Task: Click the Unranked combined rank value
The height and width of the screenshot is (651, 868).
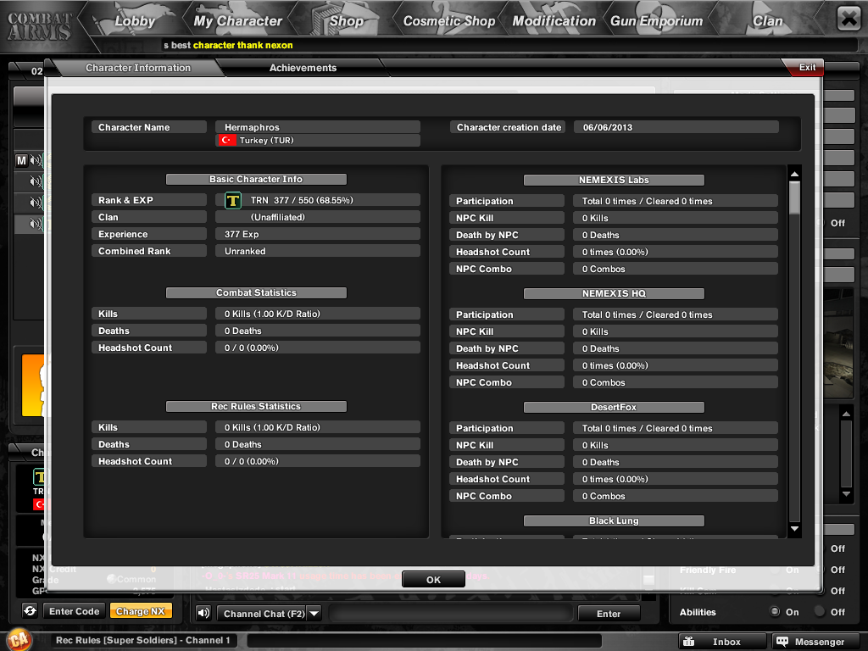Action: click(x=245, y=251)
